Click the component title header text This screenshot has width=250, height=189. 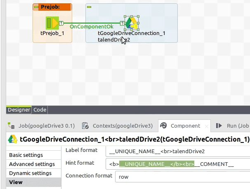click(134, 139)
